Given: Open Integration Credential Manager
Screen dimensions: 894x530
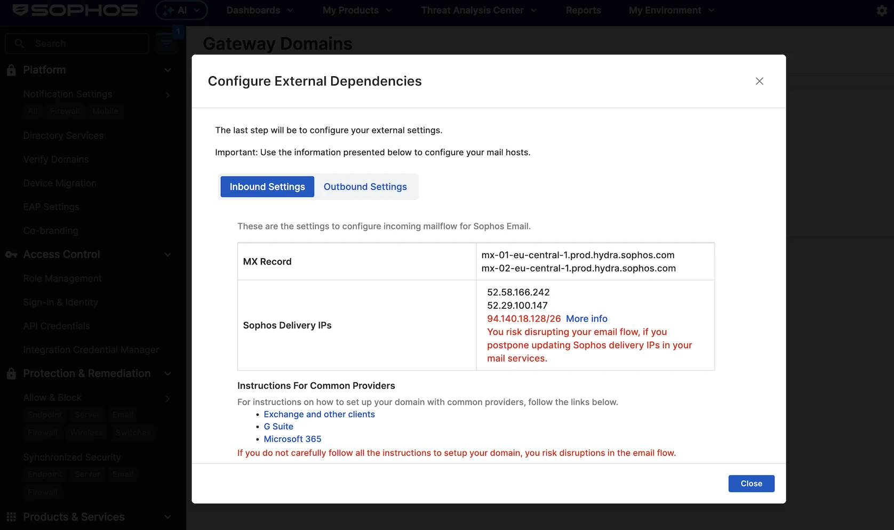Looking at the screenshot, I should click(91, 350).
